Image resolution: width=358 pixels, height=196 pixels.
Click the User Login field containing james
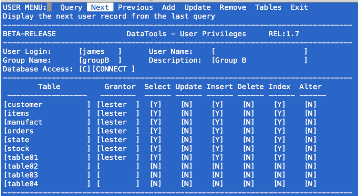(x=100, y=52)
